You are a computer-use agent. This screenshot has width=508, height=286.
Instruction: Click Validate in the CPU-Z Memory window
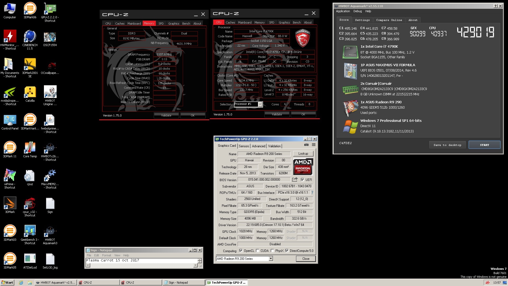pyautogui.click(x=166, y=115)
